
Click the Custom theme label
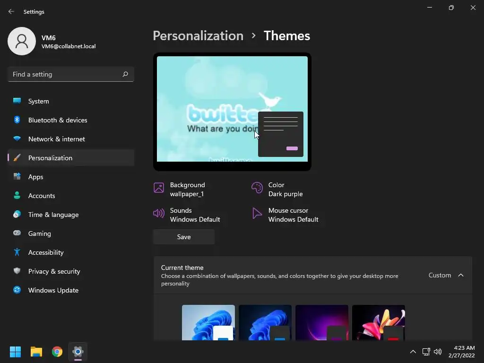(440, 275)
